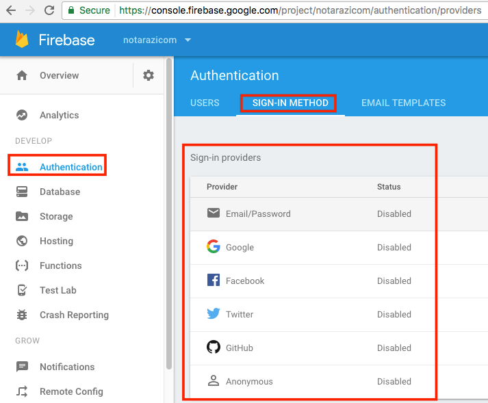The width and height of the screenshot is (488, 403).
Task: Click the Facebook logo icon
Action: [x=214, y=280]
